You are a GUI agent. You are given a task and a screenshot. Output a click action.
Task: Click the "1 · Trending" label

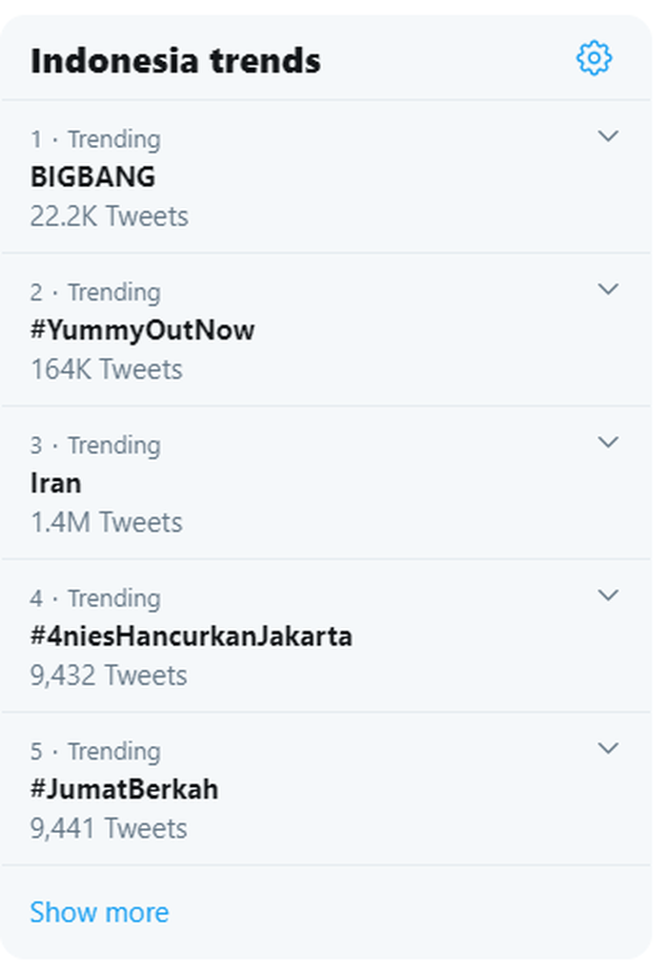click(x=96, y=139)
